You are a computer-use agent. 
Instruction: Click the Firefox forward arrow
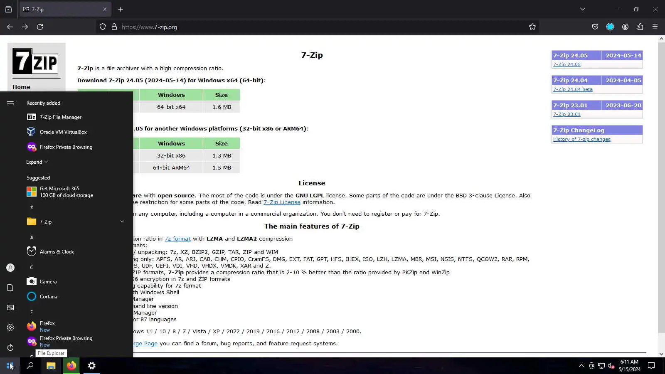[25, 27]
